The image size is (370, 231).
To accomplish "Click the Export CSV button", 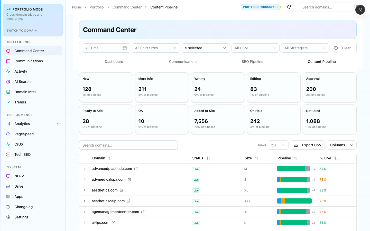I will 308,145.
